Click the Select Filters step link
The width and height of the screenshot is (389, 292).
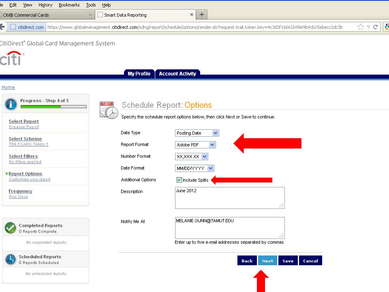coord(23,156)
